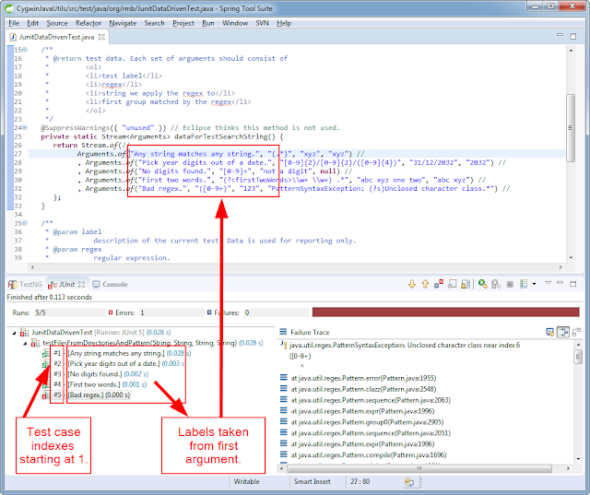Open the Source menu

(x=57, y=23)
